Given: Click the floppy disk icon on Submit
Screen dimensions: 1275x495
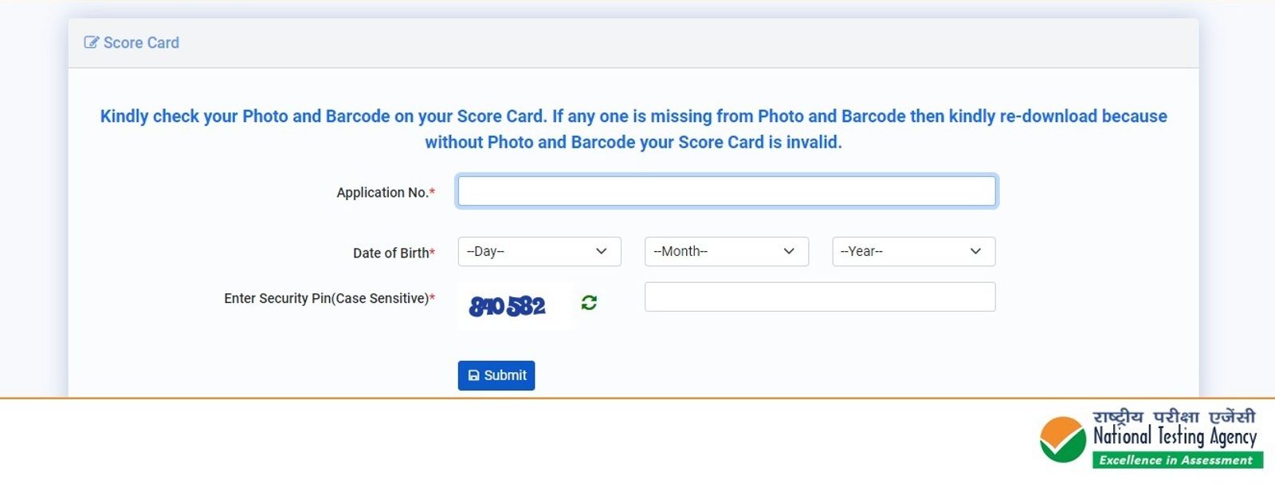Looking at the screenshot, I should pyautogui.click(x=473, y=375).
